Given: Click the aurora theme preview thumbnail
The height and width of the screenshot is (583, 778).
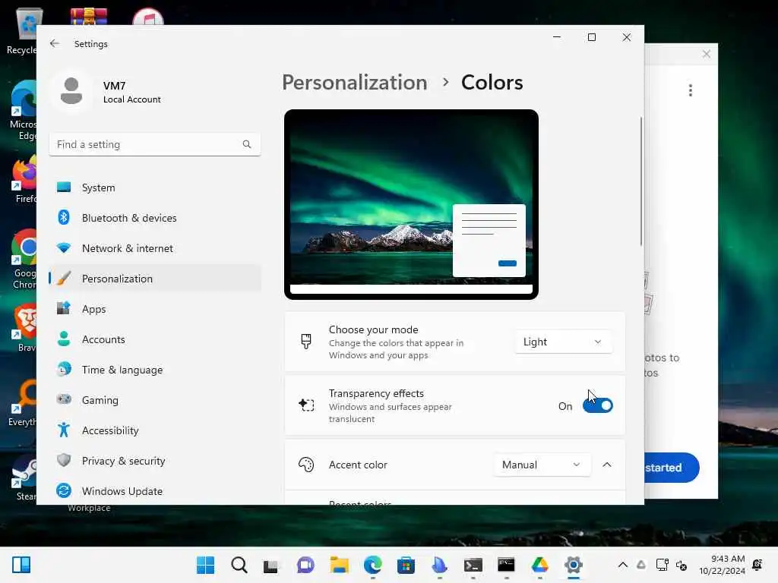Looking at the screenshot, I should [411, 204].
